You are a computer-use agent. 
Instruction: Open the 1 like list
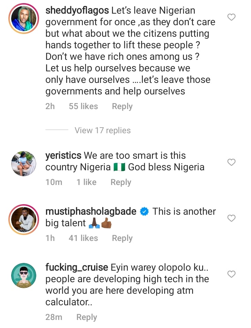86,182
